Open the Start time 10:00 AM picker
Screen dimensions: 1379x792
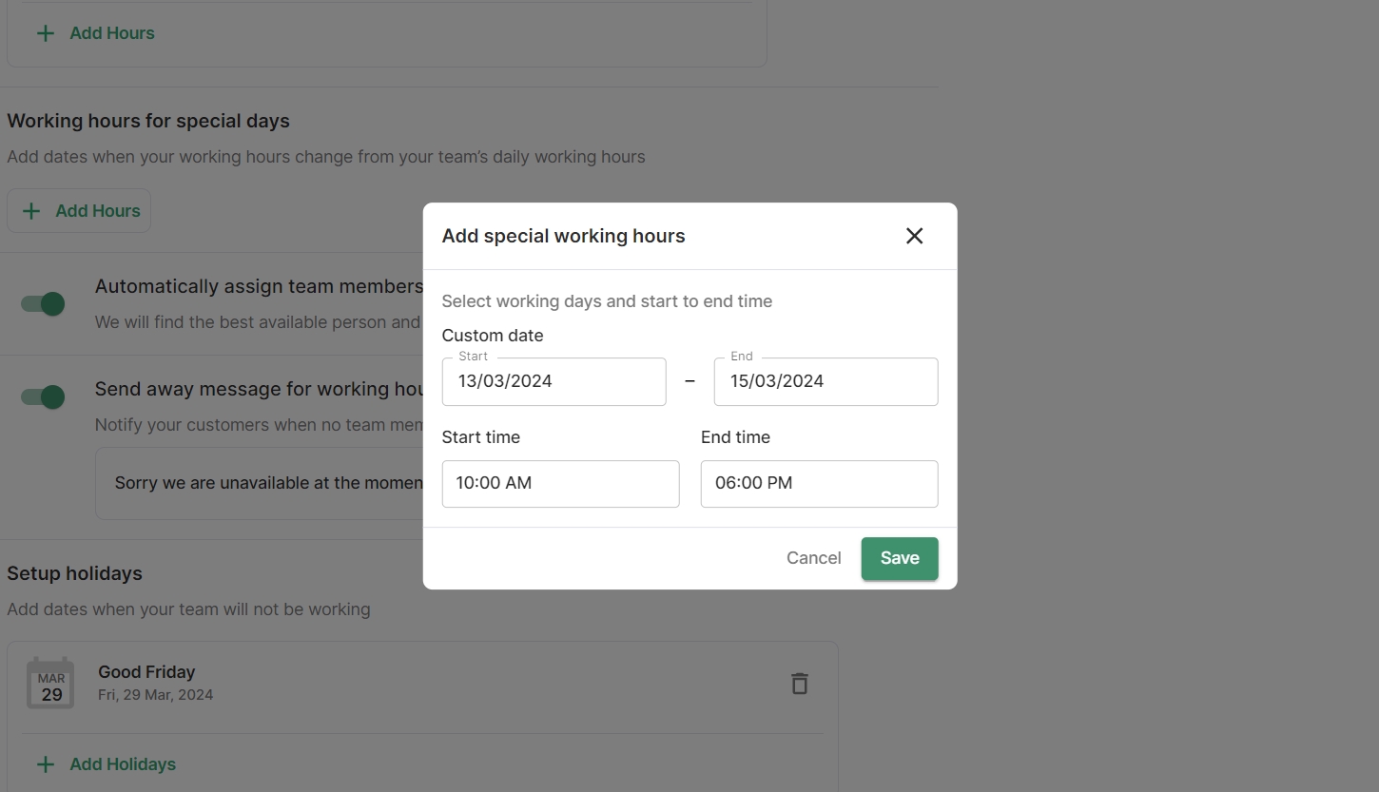[560, 484]
